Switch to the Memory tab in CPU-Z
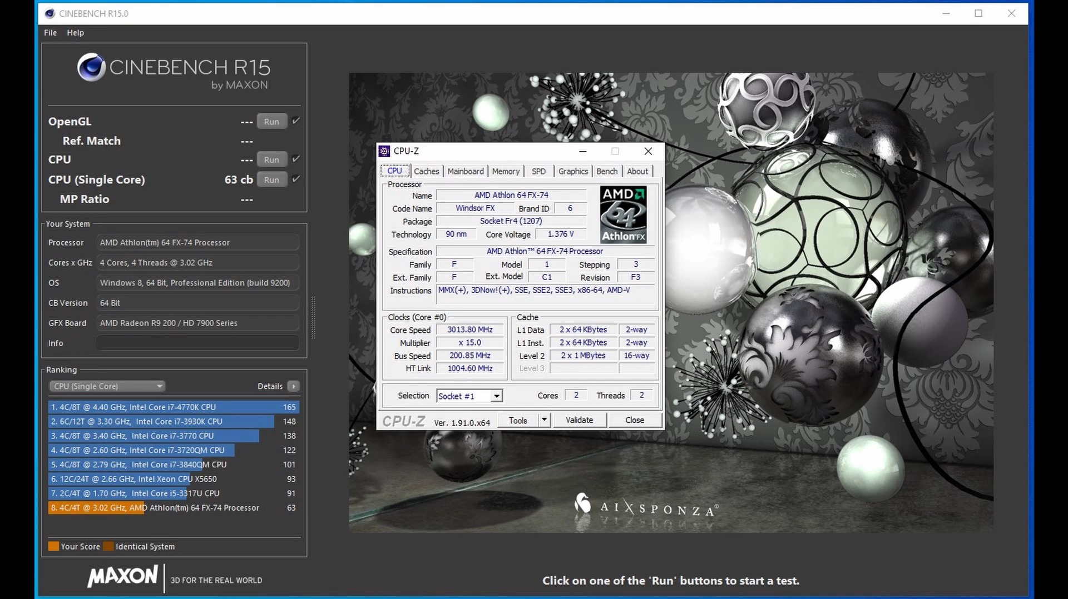This screenshot has width=1068, height=599. click(x=506, y=171)
